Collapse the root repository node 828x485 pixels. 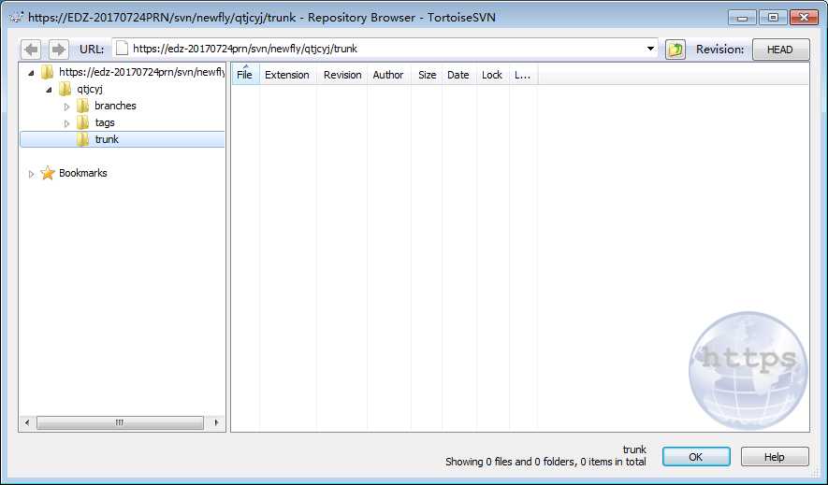pyautogui.click(x=31, y=73)
